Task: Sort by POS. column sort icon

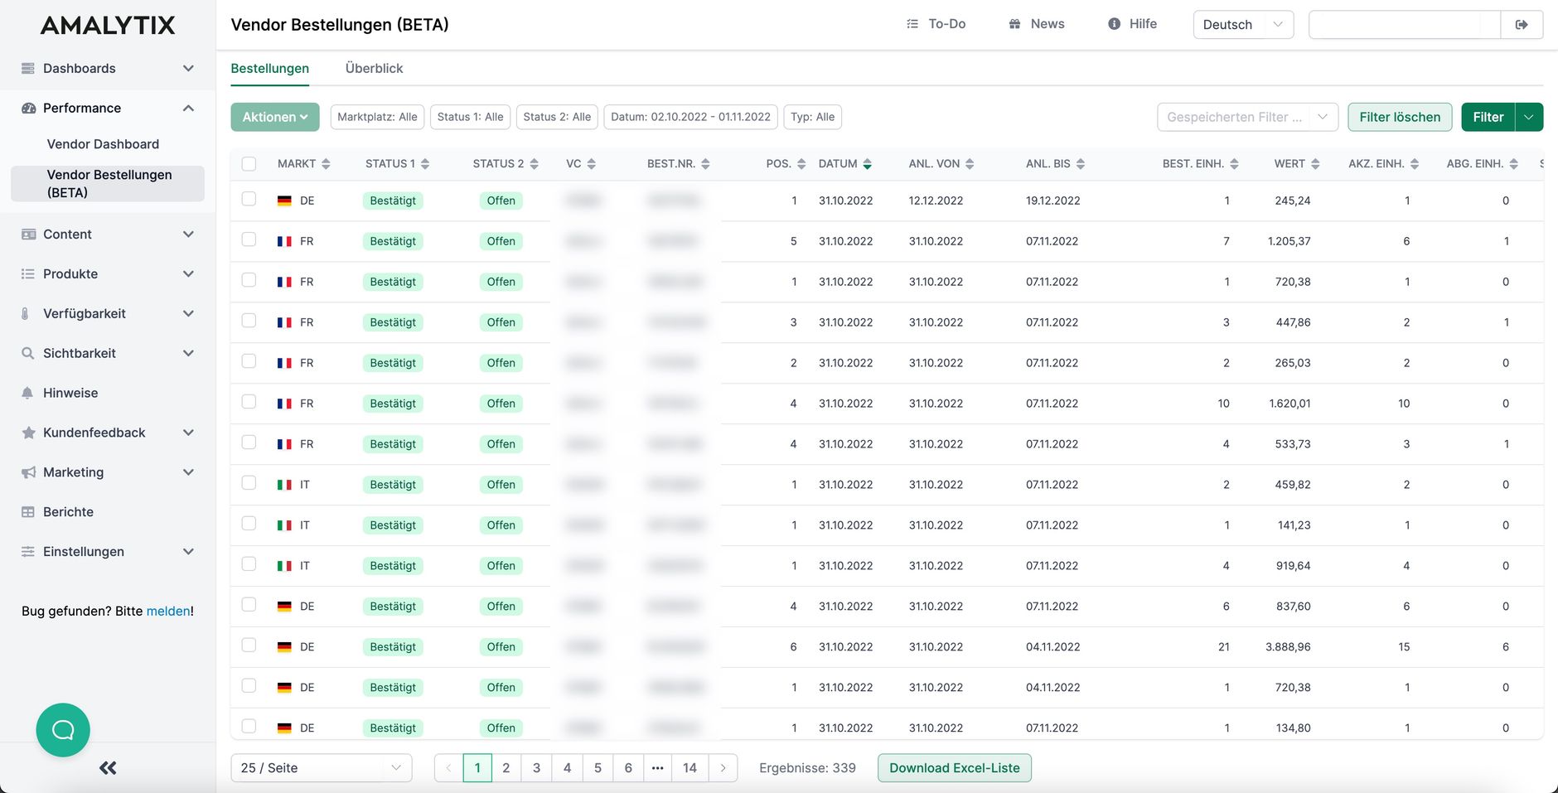Action: 801,164
